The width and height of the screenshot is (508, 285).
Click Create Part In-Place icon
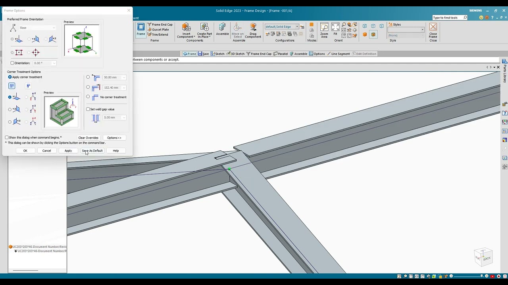pos(204,30)
